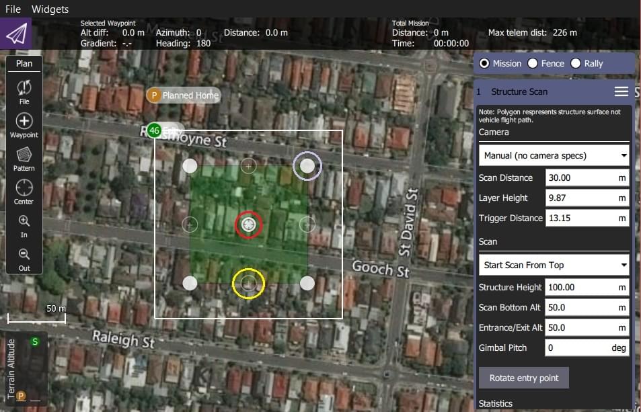Zoom in on the map
This screenshot has height=412, width=641.
click(24, 225)
